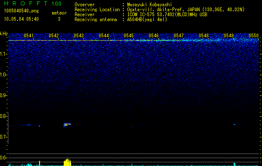Click the 0546 time marker
Viewport: 262px width, 166px height.
pyautogui.click(x=154, y=36)
